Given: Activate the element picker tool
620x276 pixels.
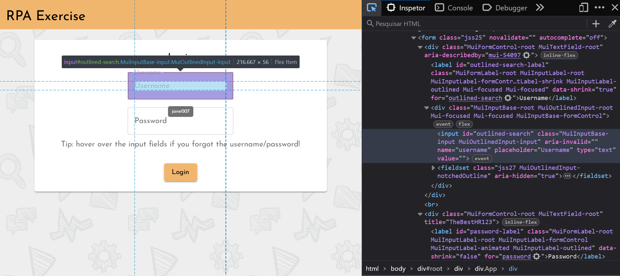Looking at the screenshot, I should click(x=372, y=7).
